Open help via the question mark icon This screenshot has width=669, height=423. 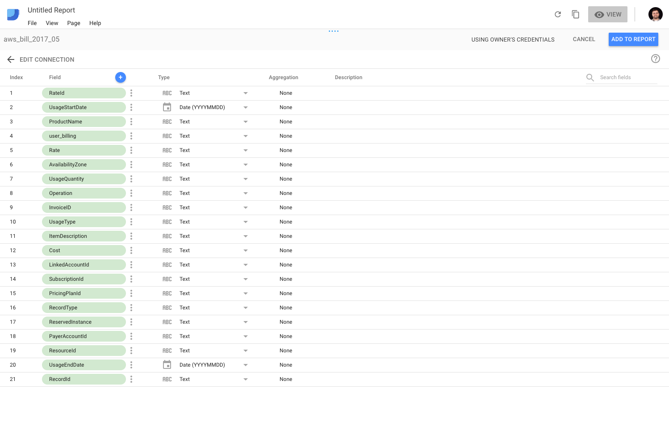(656, 59)
